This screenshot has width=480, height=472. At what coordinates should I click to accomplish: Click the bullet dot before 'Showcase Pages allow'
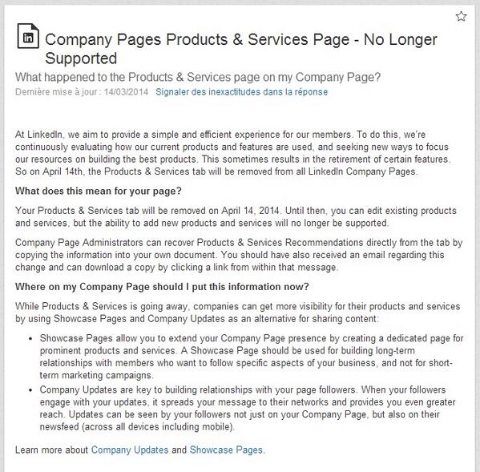point(30,339)
